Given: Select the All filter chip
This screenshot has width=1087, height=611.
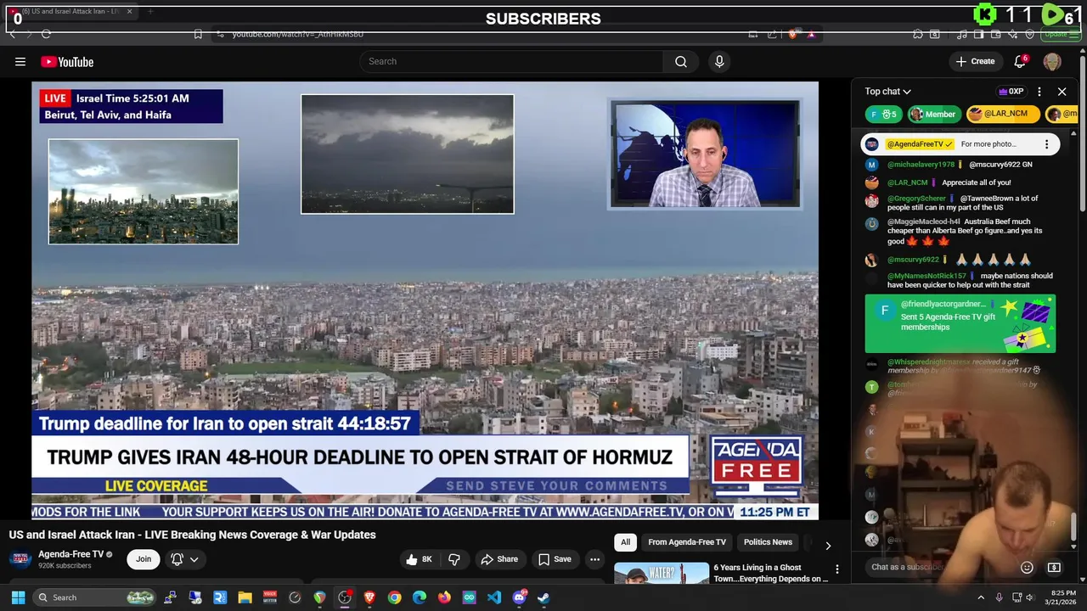Looking at the screenshot, I should (x=626, y=542).
